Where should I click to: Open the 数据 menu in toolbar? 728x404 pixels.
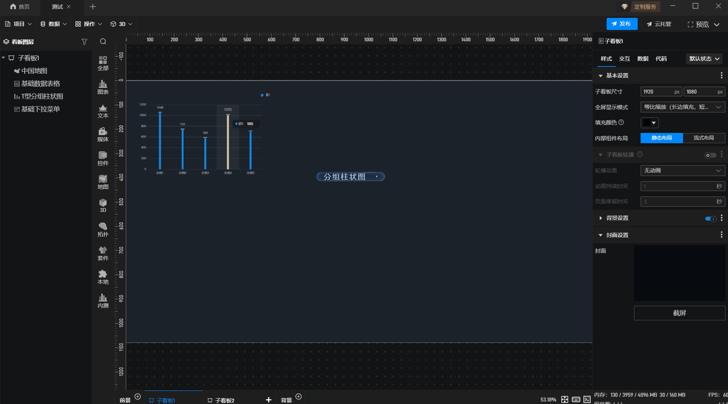coord(53,24)
